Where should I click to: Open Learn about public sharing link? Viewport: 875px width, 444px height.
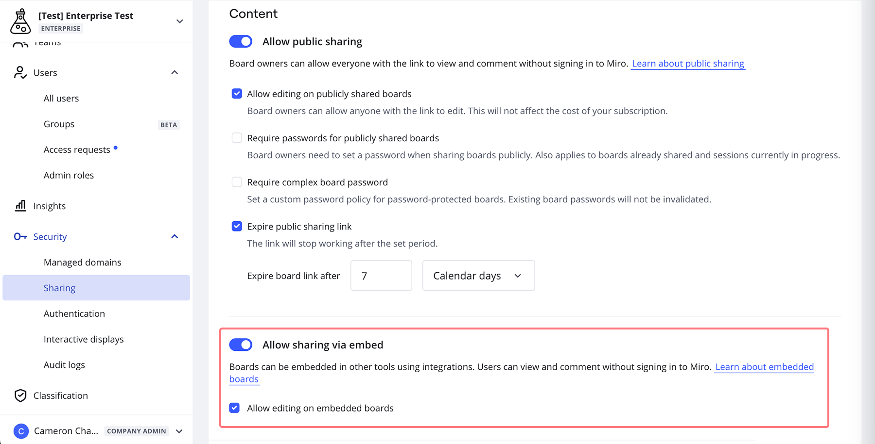(x=688, y=64)
